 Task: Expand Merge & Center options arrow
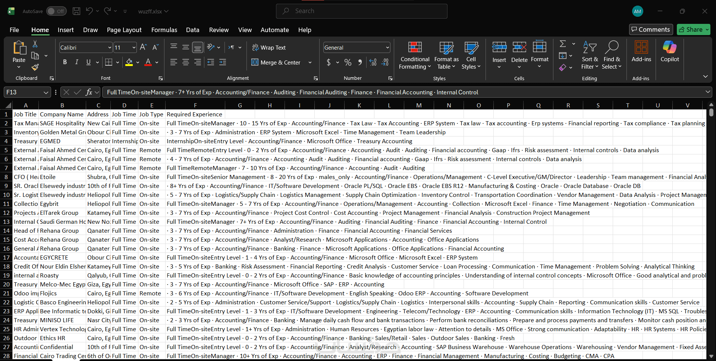(310, 62)
